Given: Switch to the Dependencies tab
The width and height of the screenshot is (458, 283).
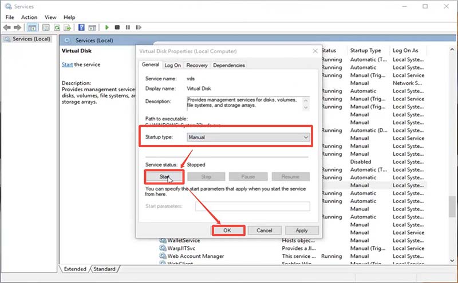Looking at the screenshot, I should point(229,66).
